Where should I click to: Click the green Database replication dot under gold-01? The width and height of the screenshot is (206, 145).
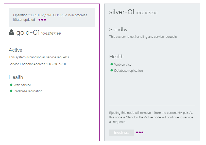click(11, 91)
